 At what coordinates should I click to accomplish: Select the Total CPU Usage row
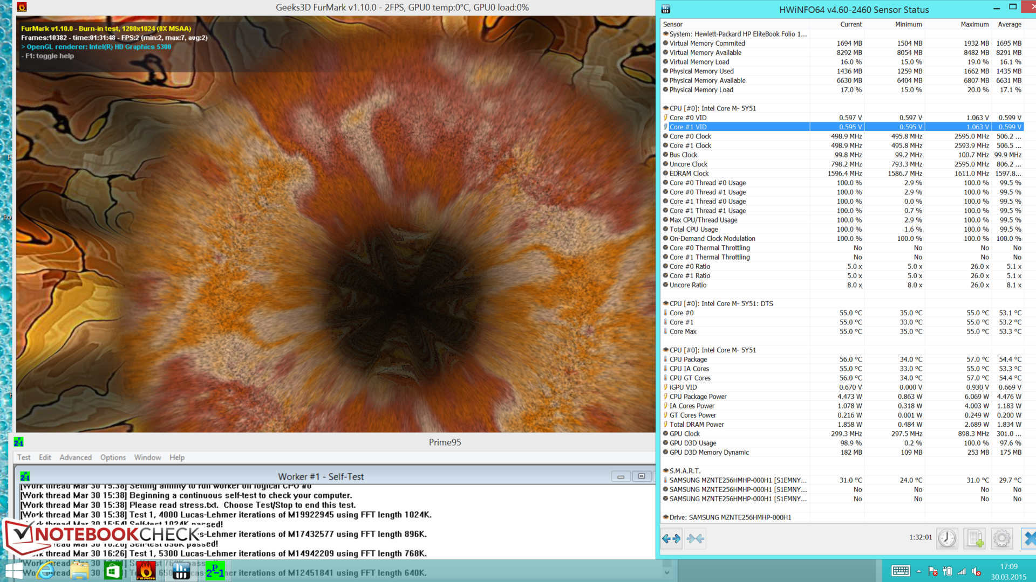pos(842,229)
